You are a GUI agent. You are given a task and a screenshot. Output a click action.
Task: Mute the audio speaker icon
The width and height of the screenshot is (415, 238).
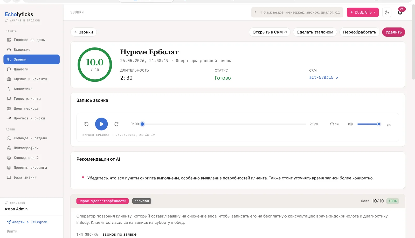click(350, 124)
